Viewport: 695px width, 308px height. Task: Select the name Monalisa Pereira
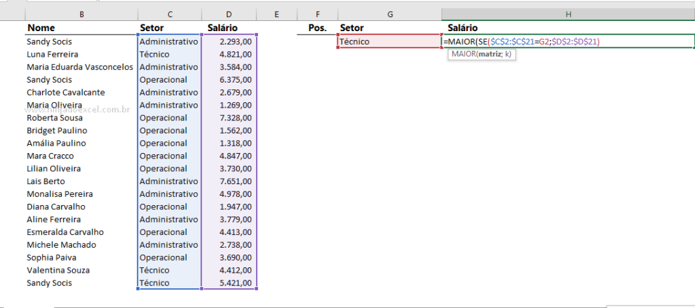tap(60, 194)
